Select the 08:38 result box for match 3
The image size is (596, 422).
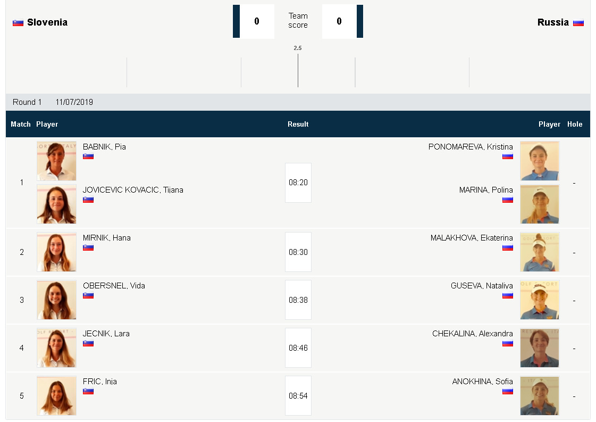click(298, 300)
